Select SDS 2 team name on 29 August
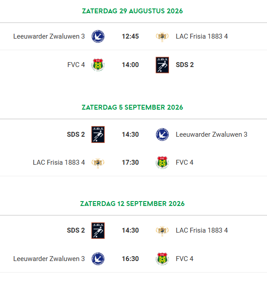267x281 pixels. click(x=185, y=65)
